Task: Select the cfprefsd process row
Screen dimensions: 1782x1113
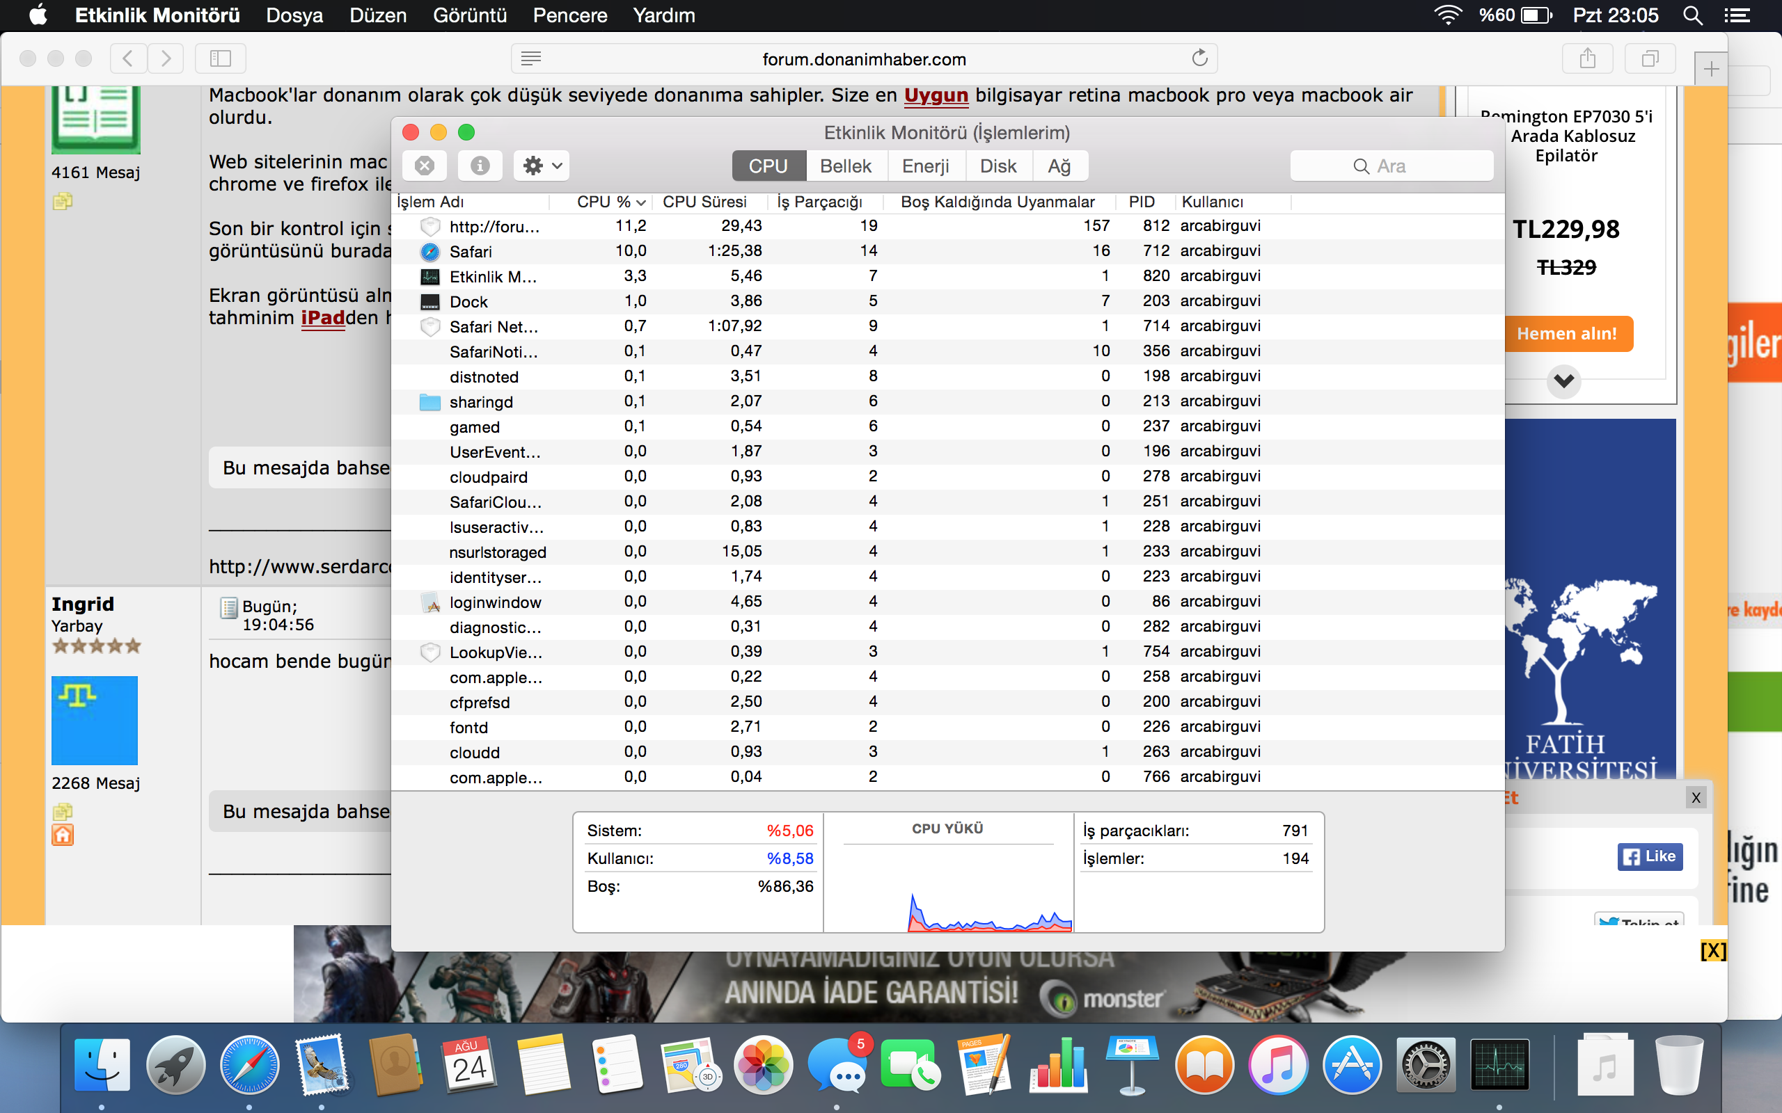Action: pos(947,701)
